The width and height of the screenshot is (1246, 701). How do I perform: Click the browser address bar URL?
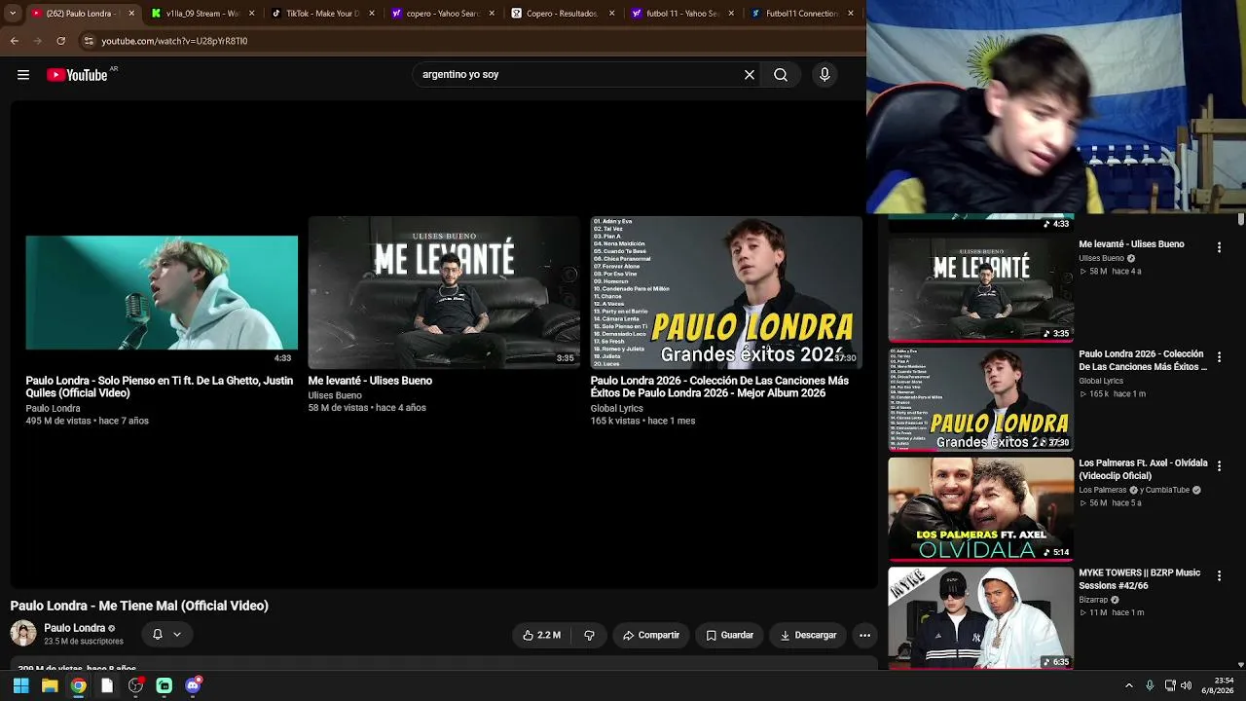(174, 41)
